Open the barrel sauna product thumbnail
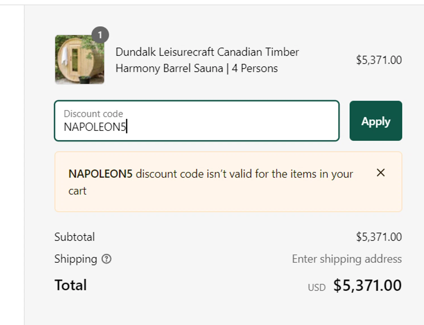 pyautogui.click(x=79, y=60)
